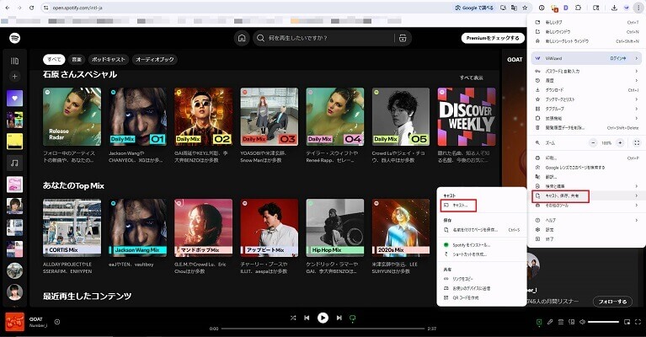646x337 pixels.
Task: Open Connect to a device icon
Action: pos(571,322)
